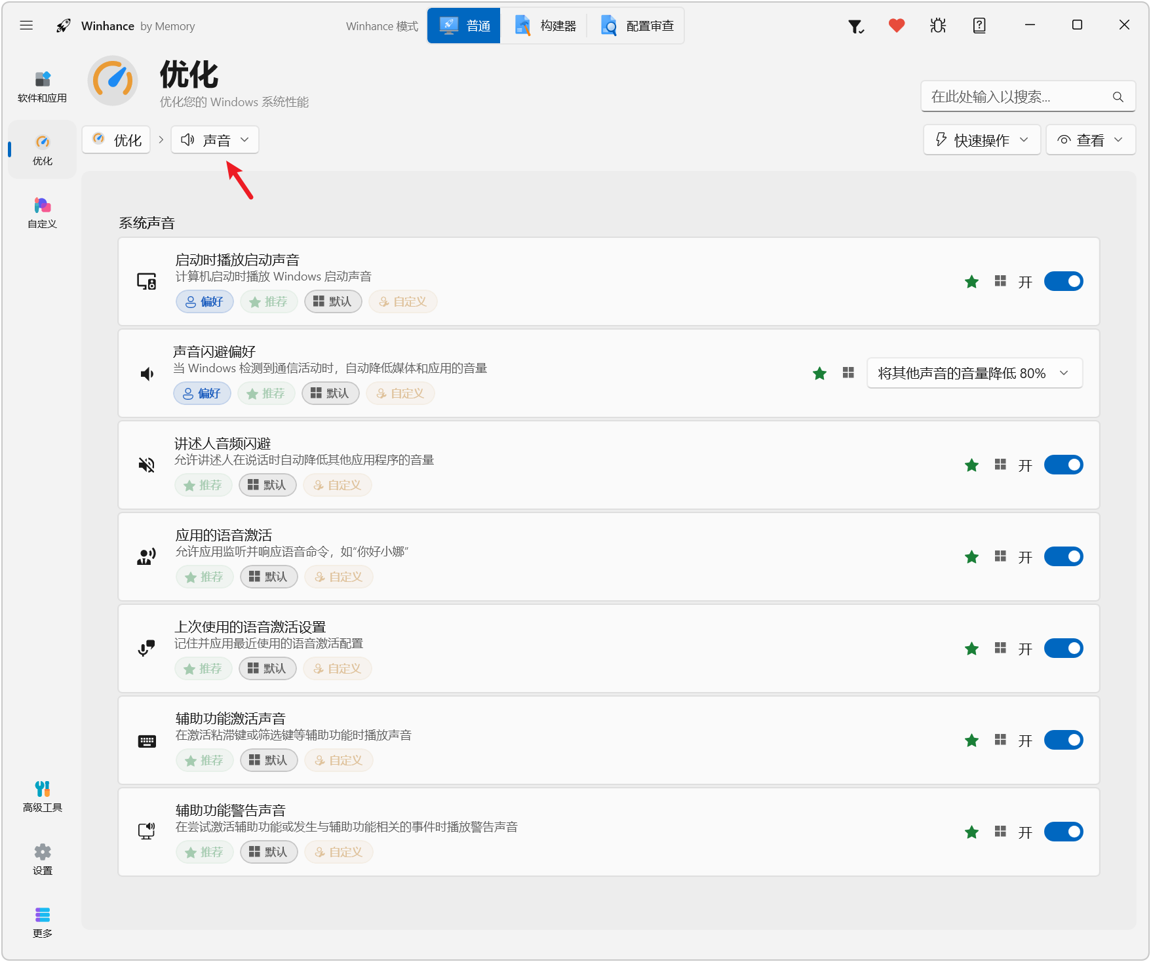
Task: Open 自定义 section in the sidebar
Action: pos(43,213)
